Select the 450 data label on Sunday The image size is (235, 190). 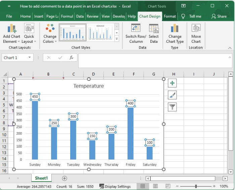35,97
